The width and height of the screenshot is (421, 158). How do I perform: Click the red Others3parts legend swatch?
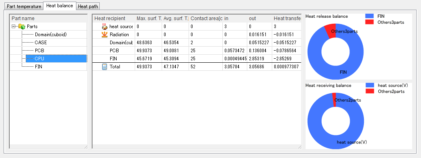(370, 22)
